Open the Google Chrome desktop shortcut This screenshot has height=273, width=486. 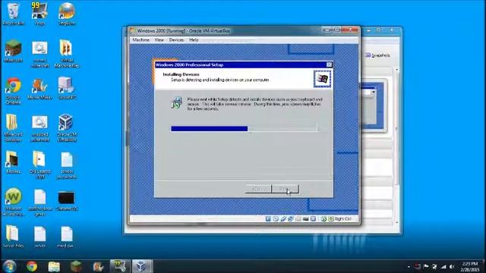click(x=13, y=91)
